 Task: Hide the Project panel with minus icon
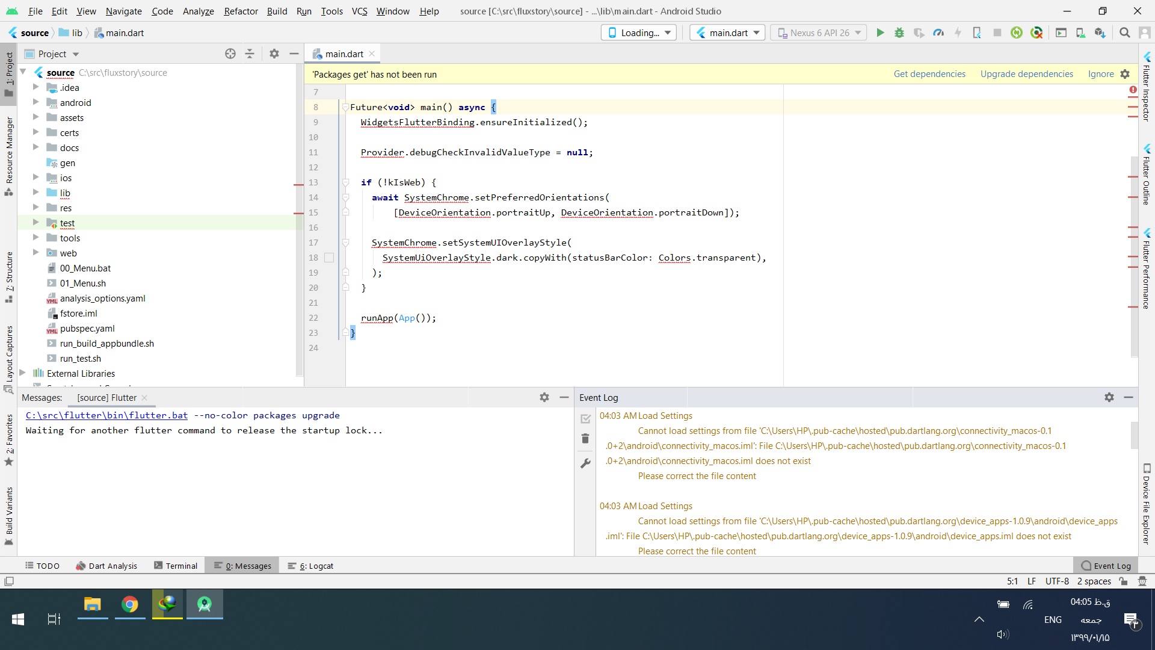(294, 54)
